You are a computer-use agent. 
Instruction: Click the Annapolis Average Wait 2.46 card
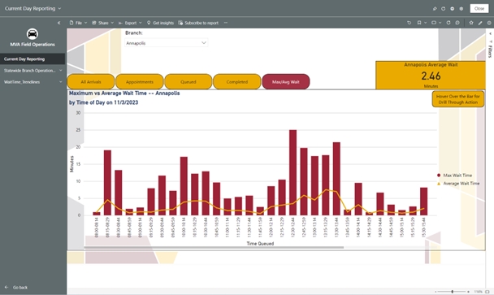coord(431,75)
